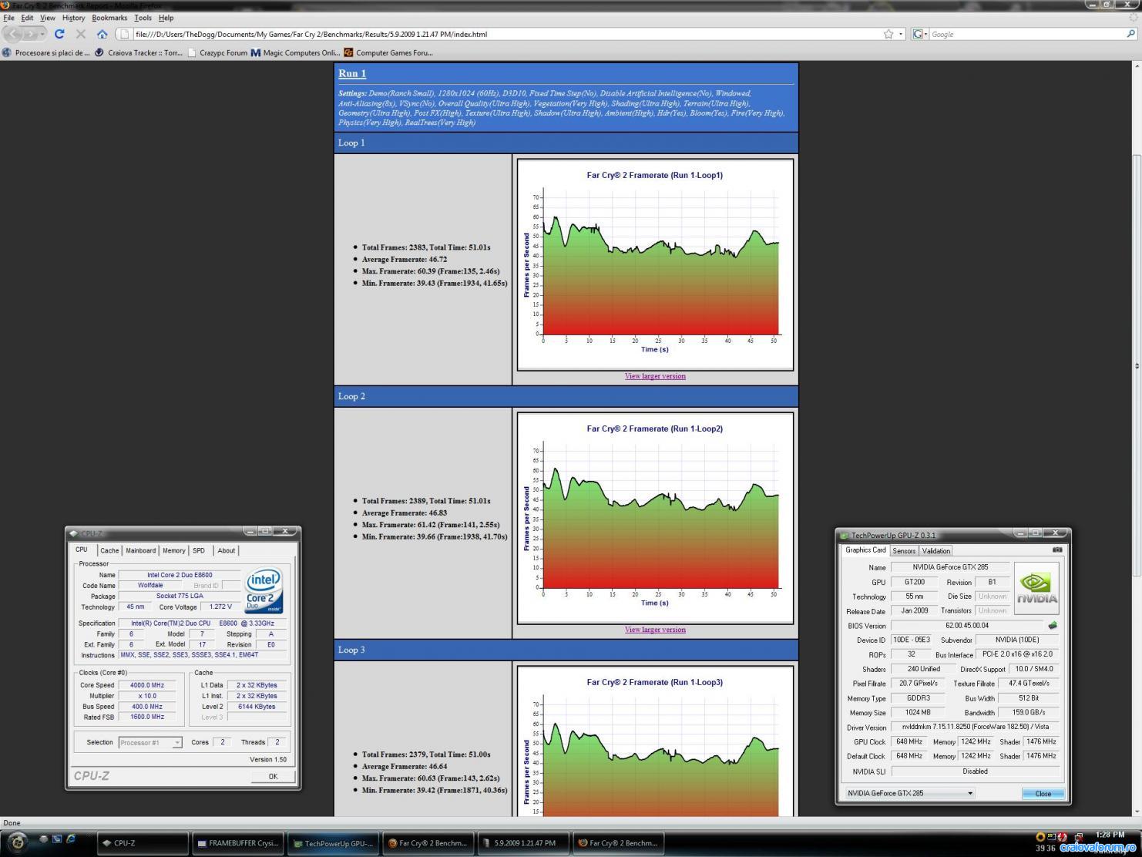Click the page icon in the address bar
The height and width of the screenshot is (857, 1142).
point(124,34)
